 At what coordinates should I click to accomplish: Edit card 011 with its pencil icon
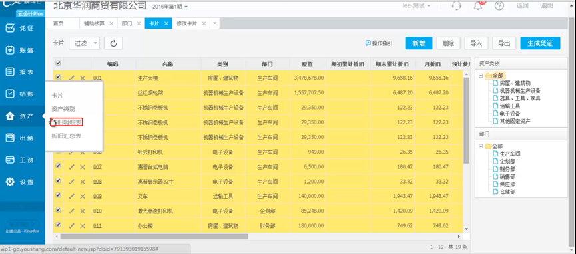(72, 225)
